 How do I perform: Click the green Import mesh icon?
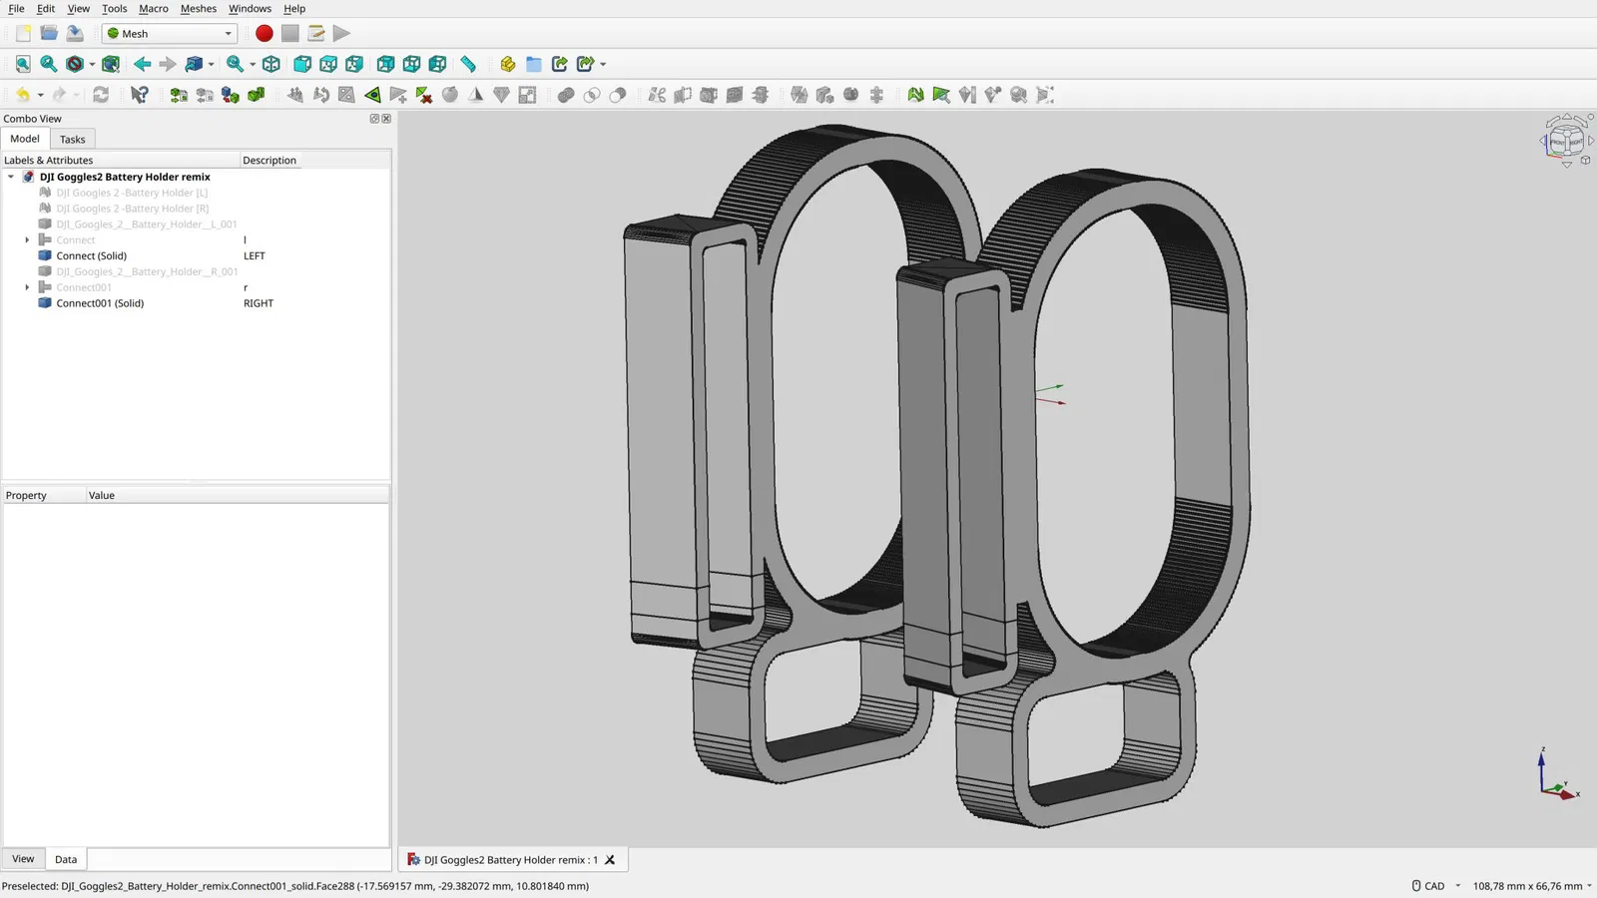click(179, 95)
